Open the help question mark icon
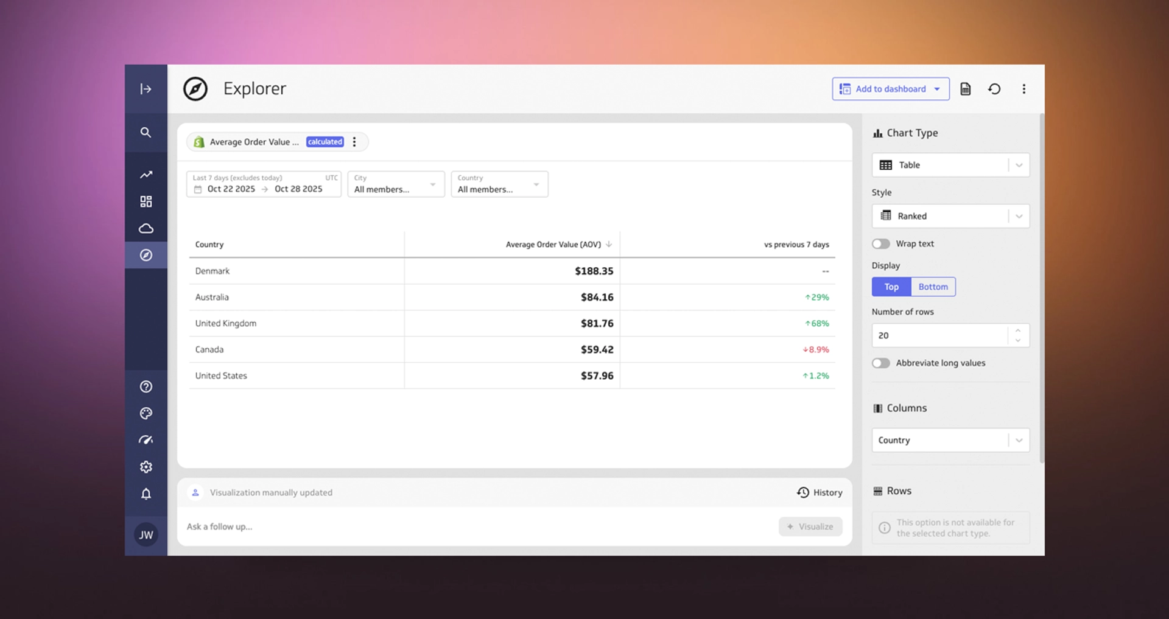Image resolution: width=1169 pixels, height=619 pixels. [146, 386]
